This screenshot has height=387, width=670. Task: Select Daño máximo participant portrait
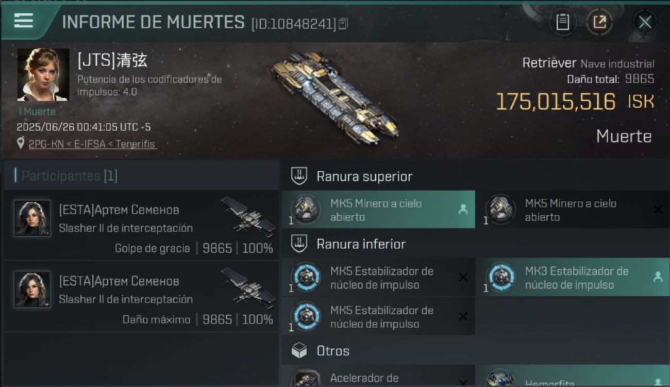coord(32,289)
